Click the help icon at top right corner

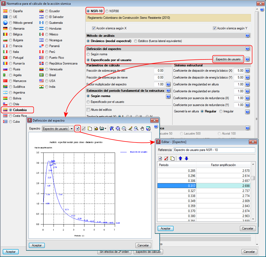[x=262, y=10]
